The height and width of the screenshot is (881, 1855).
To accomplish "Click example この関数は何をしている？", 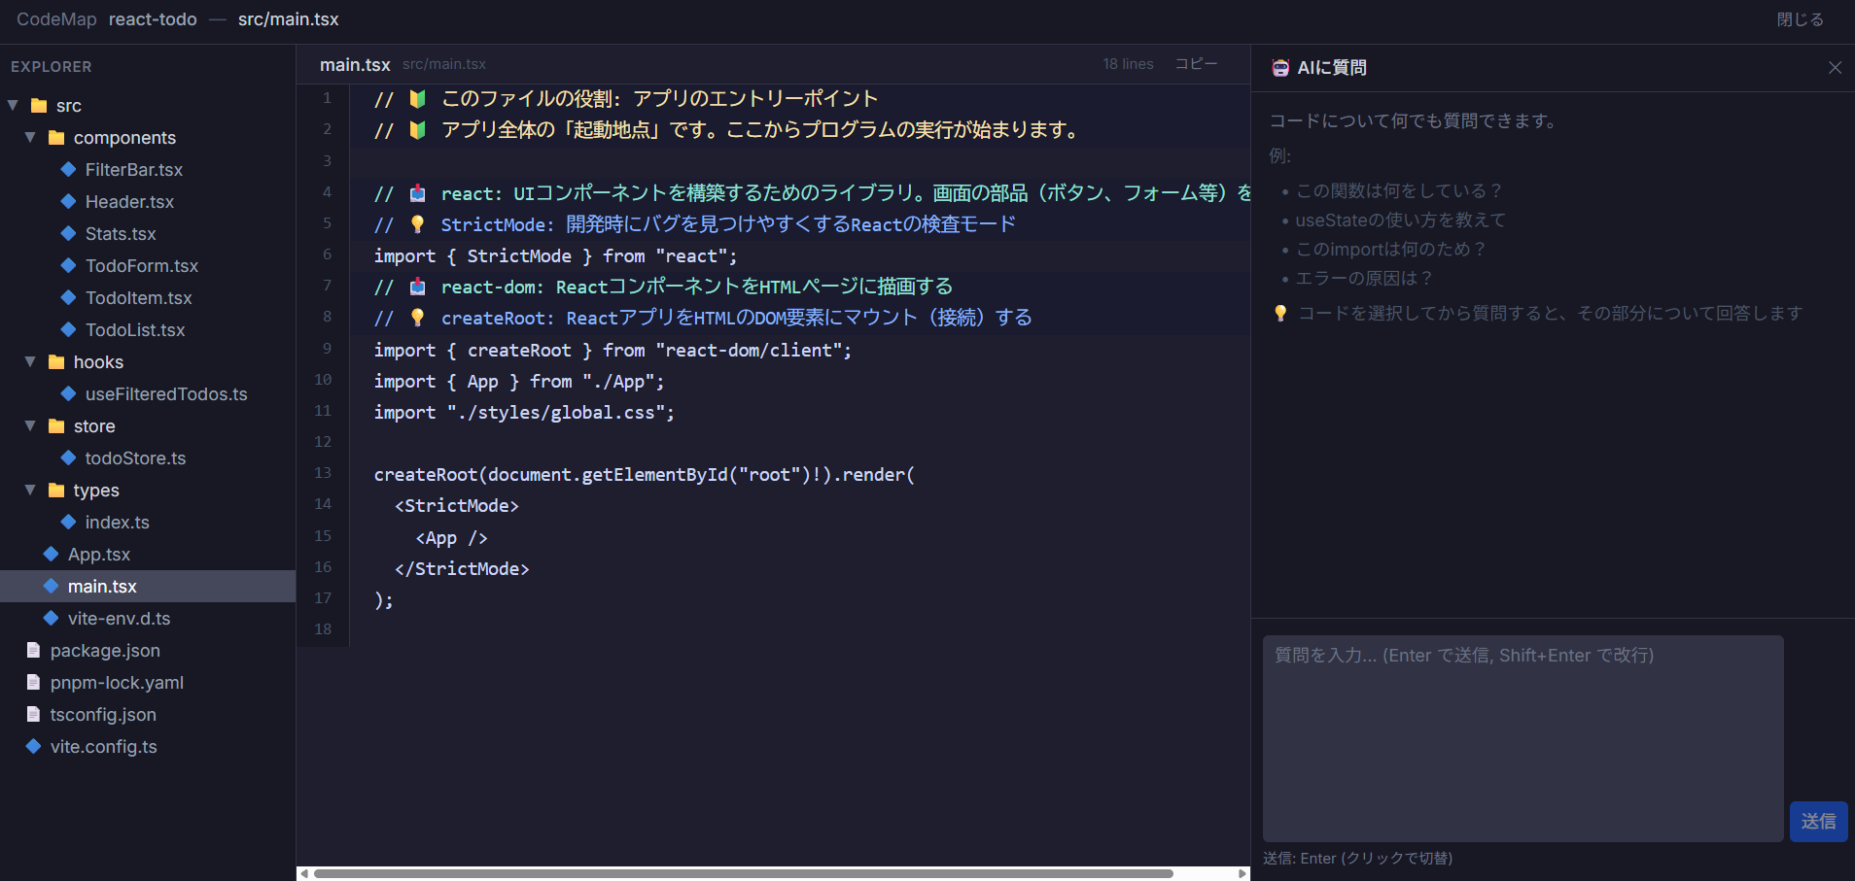I will (1400, 190).
